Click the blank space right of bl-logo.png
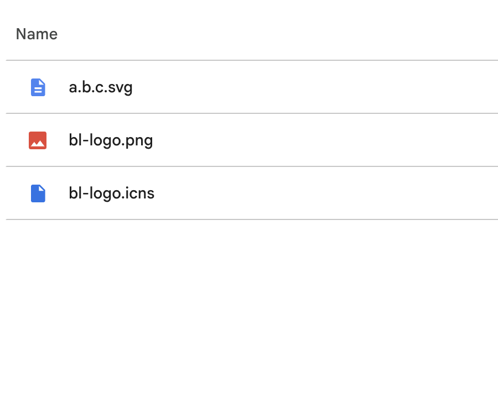 pos(332,140)
